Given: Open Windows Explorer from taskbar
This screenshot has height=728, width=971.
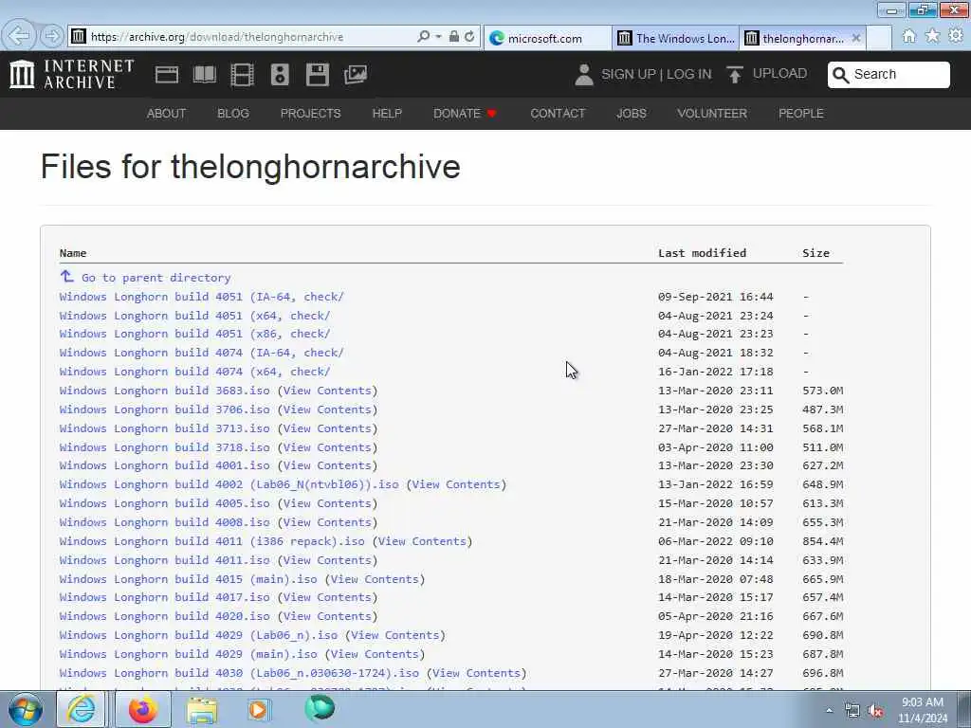Looking at the screenshot, I should tap(202, 710).
